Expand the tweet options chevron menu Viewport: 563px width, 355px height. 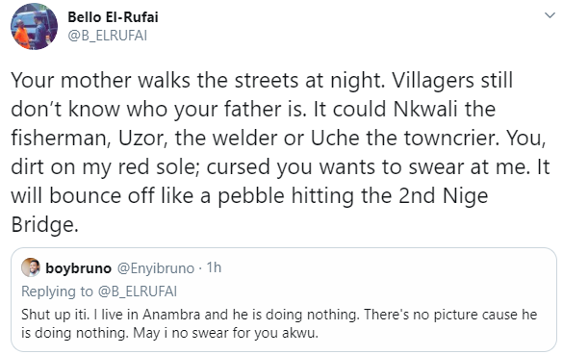pos(550,15)
